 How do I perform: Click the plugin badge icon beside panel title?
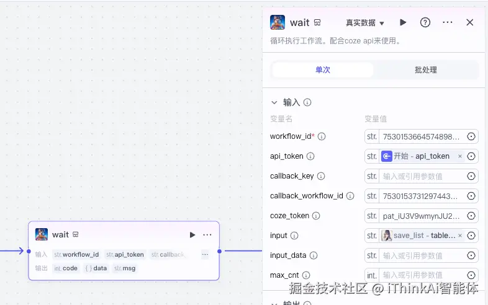pyautogui.click(x=317, y=22)
